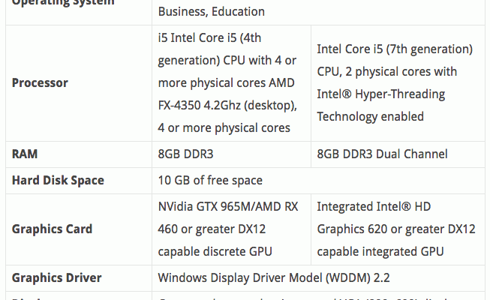
Task: Click the 8GB DDR3 Dual Channel cell
Action: 382,154
